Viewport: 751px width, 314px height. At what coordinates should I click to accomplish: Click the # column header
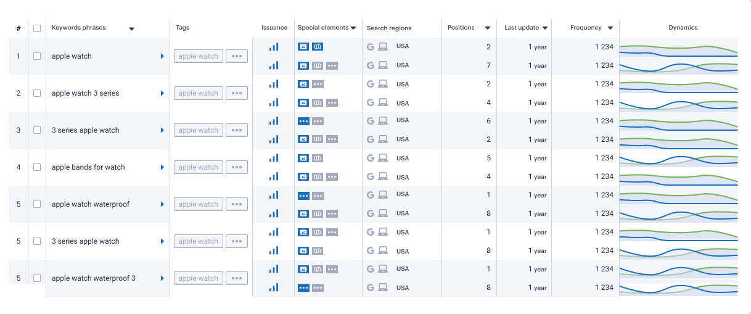tap(18, 28)
